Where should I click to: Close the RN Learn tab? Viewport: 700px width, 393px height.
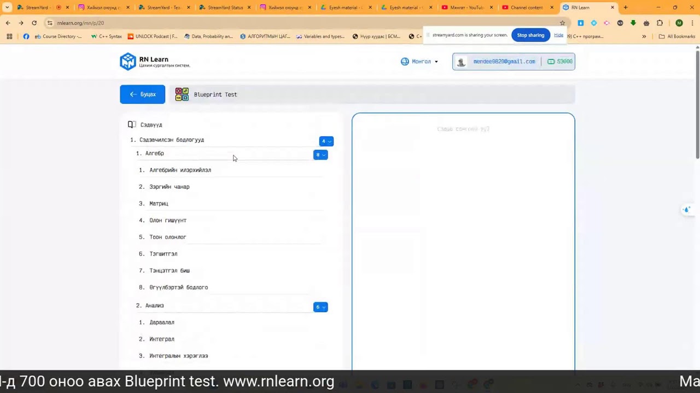[x=612, y=8]
